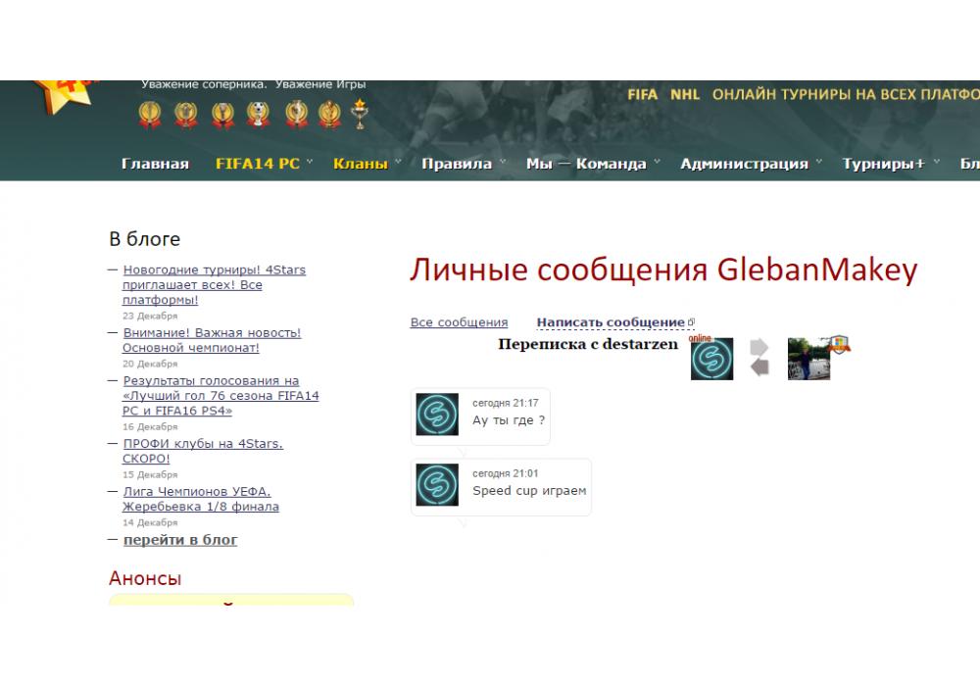980x686 pixels.
Task: Click the soccer ball medal icon in header
Action: pos(259,115)
